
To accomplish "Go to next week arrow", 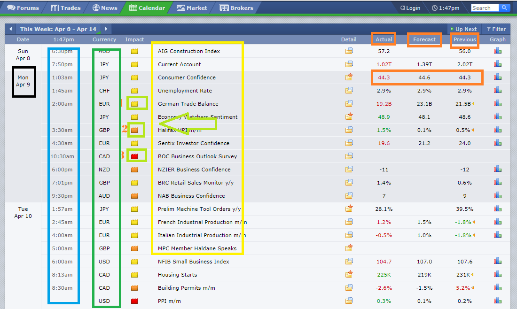I will [106, 29].
